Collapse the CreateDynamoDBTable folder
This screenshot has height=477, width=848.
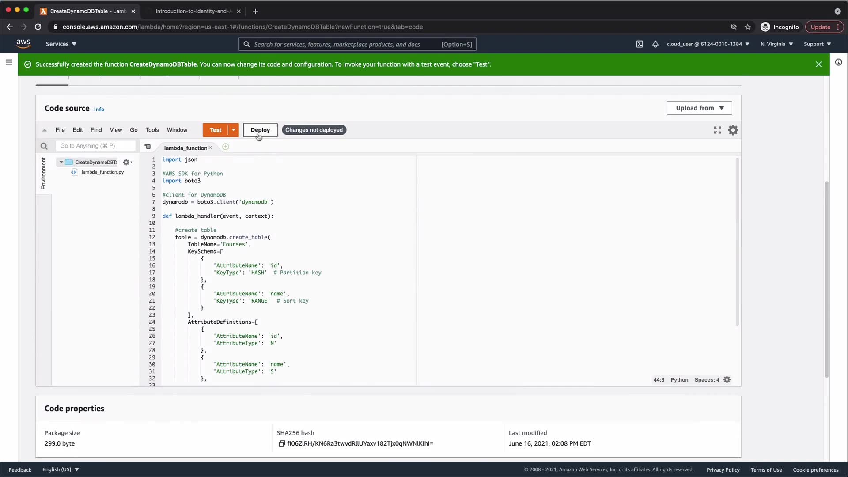61,162
